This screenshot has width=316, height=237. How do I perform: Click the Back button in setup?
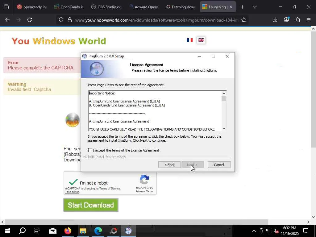[x=169, y=165]
